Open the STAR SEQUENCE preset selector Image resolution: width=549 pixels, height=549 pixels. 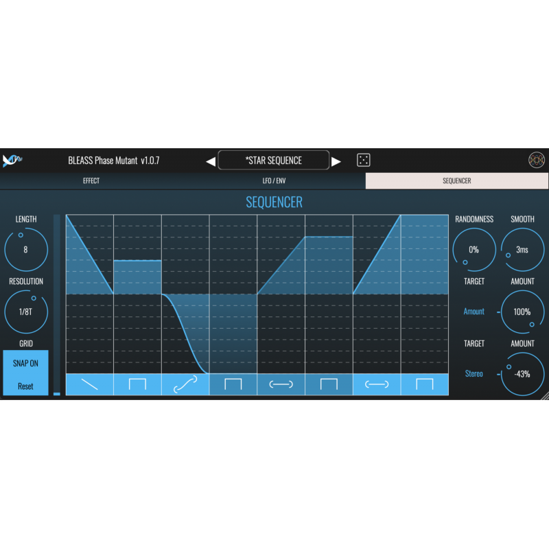point(273,161)
